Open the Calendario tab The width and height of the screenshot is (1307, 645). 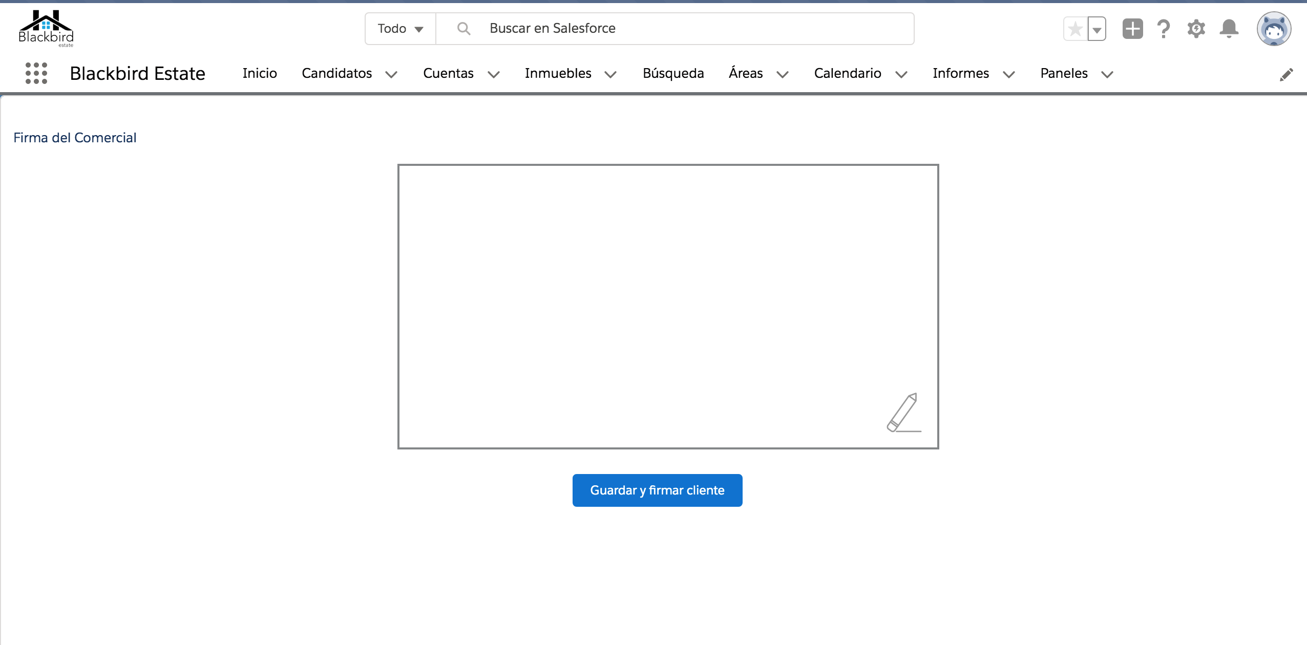tap(848, 74)
